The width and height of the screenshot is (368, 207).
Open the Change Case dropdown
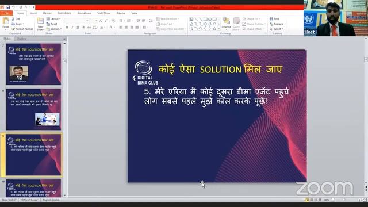point(102,28)
